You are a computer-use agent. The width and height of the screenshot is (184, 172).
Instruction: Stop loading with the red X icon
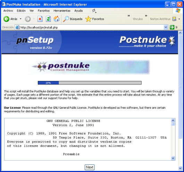(x=40, y=19)
